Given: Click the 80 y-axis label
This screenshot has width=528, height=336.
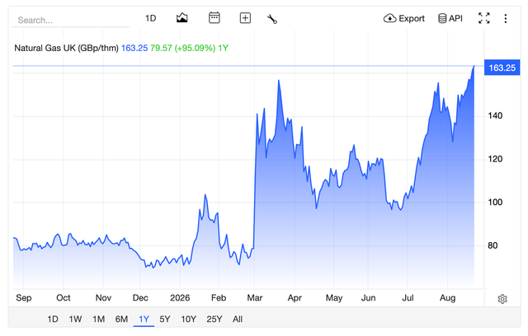Looking at the screenshot, I should pos(493,245).
